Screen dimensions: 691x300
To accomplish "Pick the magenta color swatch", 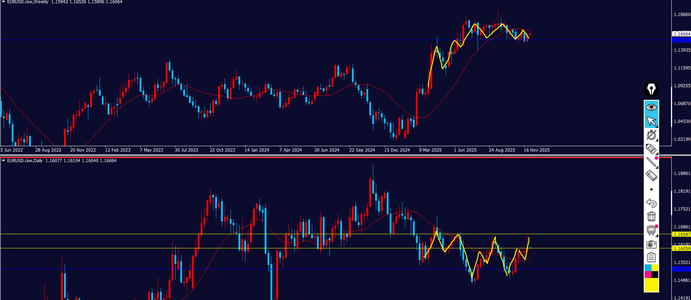I will 648,275.
